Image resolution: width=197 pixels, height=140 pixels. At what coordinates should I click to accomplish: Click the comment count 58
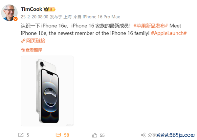coord(67,135)
